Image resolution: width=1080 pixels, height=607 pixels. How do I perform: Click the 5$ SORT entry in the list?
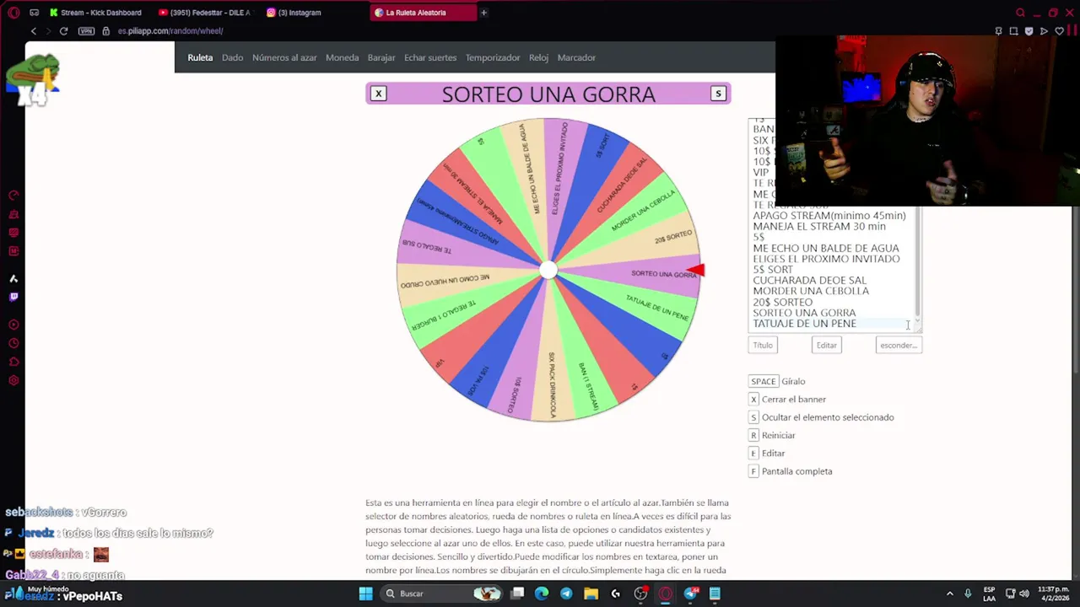(773, 270)
